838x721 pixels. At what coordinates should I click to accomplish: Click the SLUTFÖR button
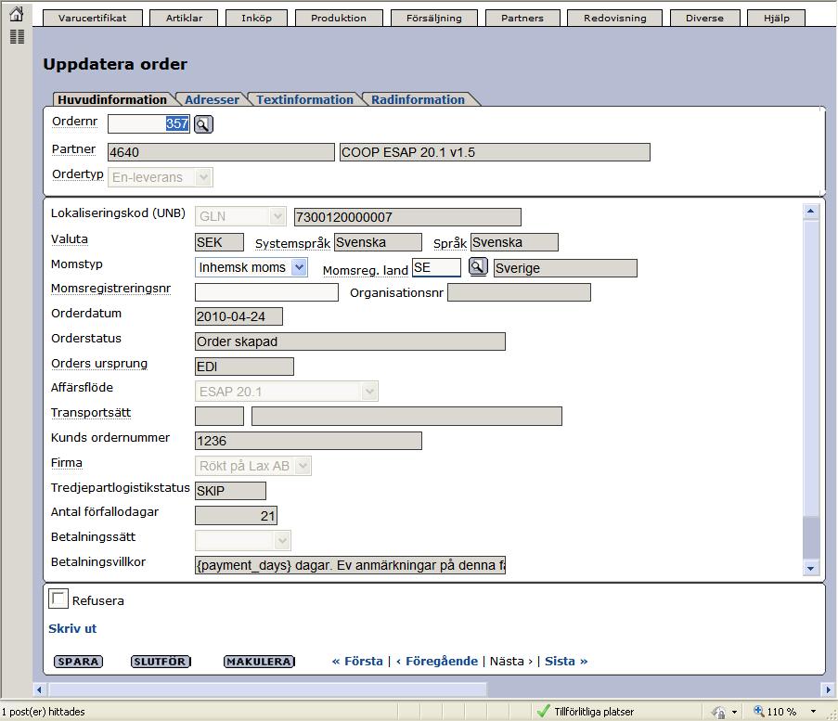[x=161, y=662]
